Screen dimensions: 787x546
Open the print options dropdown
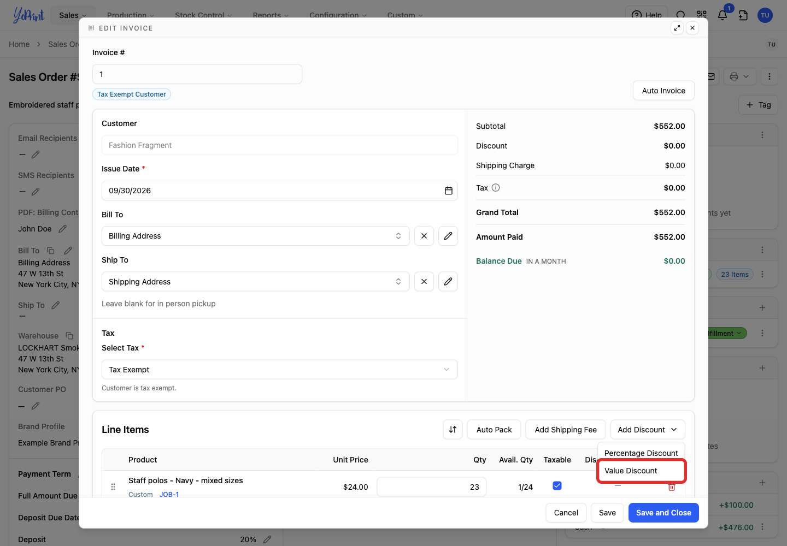click(x=740, y=76)
